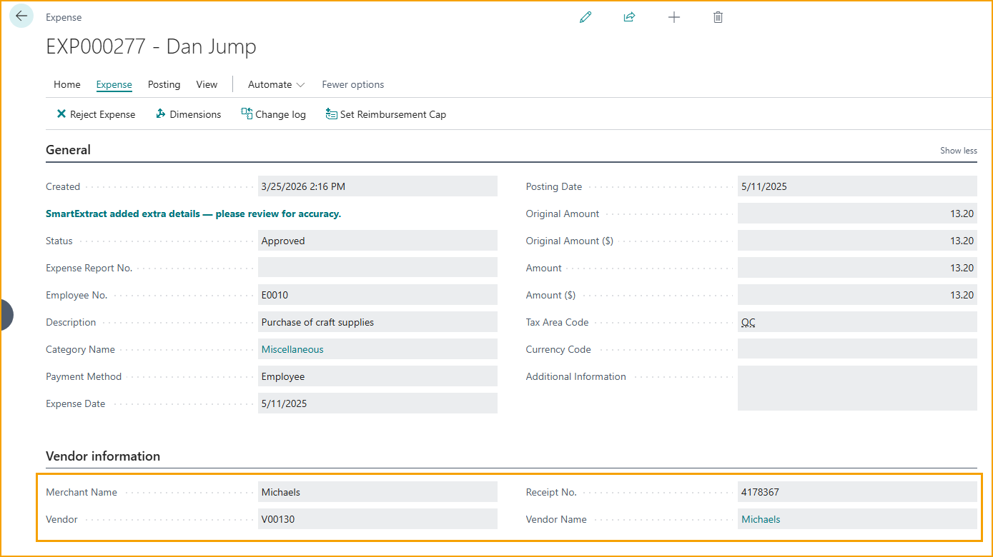Open the Posting tab
This screenshot has width=993, height=557.
click(x=164, y=84)
